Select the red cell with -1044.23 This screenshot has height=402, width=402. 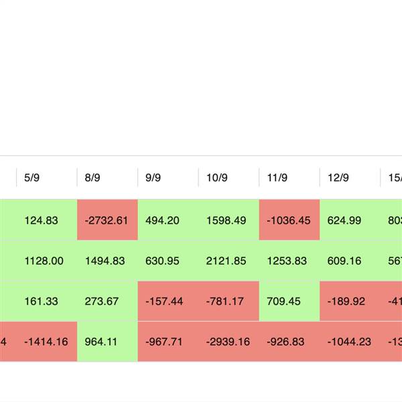click(349, 342)
